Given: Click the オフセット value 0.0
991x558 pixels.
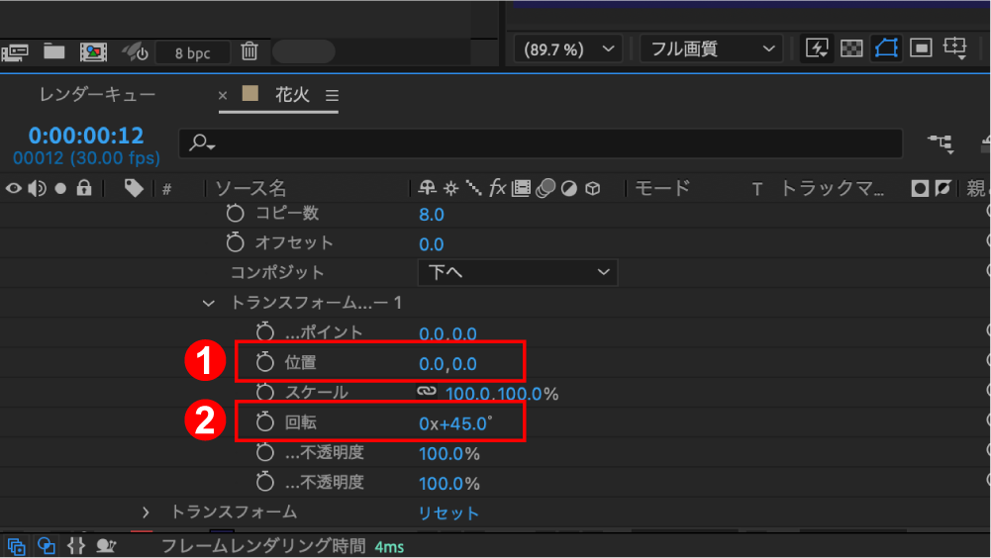Looking at the screenshot, I should click(432, 244).
